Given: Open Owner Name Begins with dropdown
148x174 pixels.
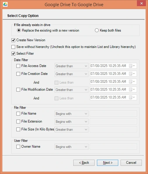Looking at the screenshot, I should tap(72, 147).
